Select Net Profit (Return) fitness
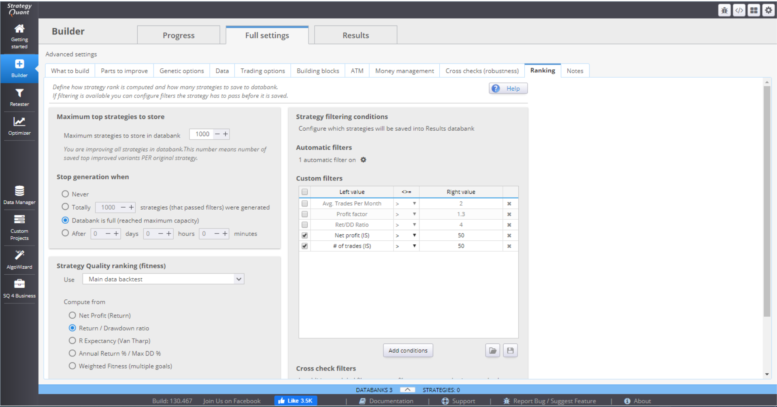This screenshot has height=407, width=777. coord(72,315)
